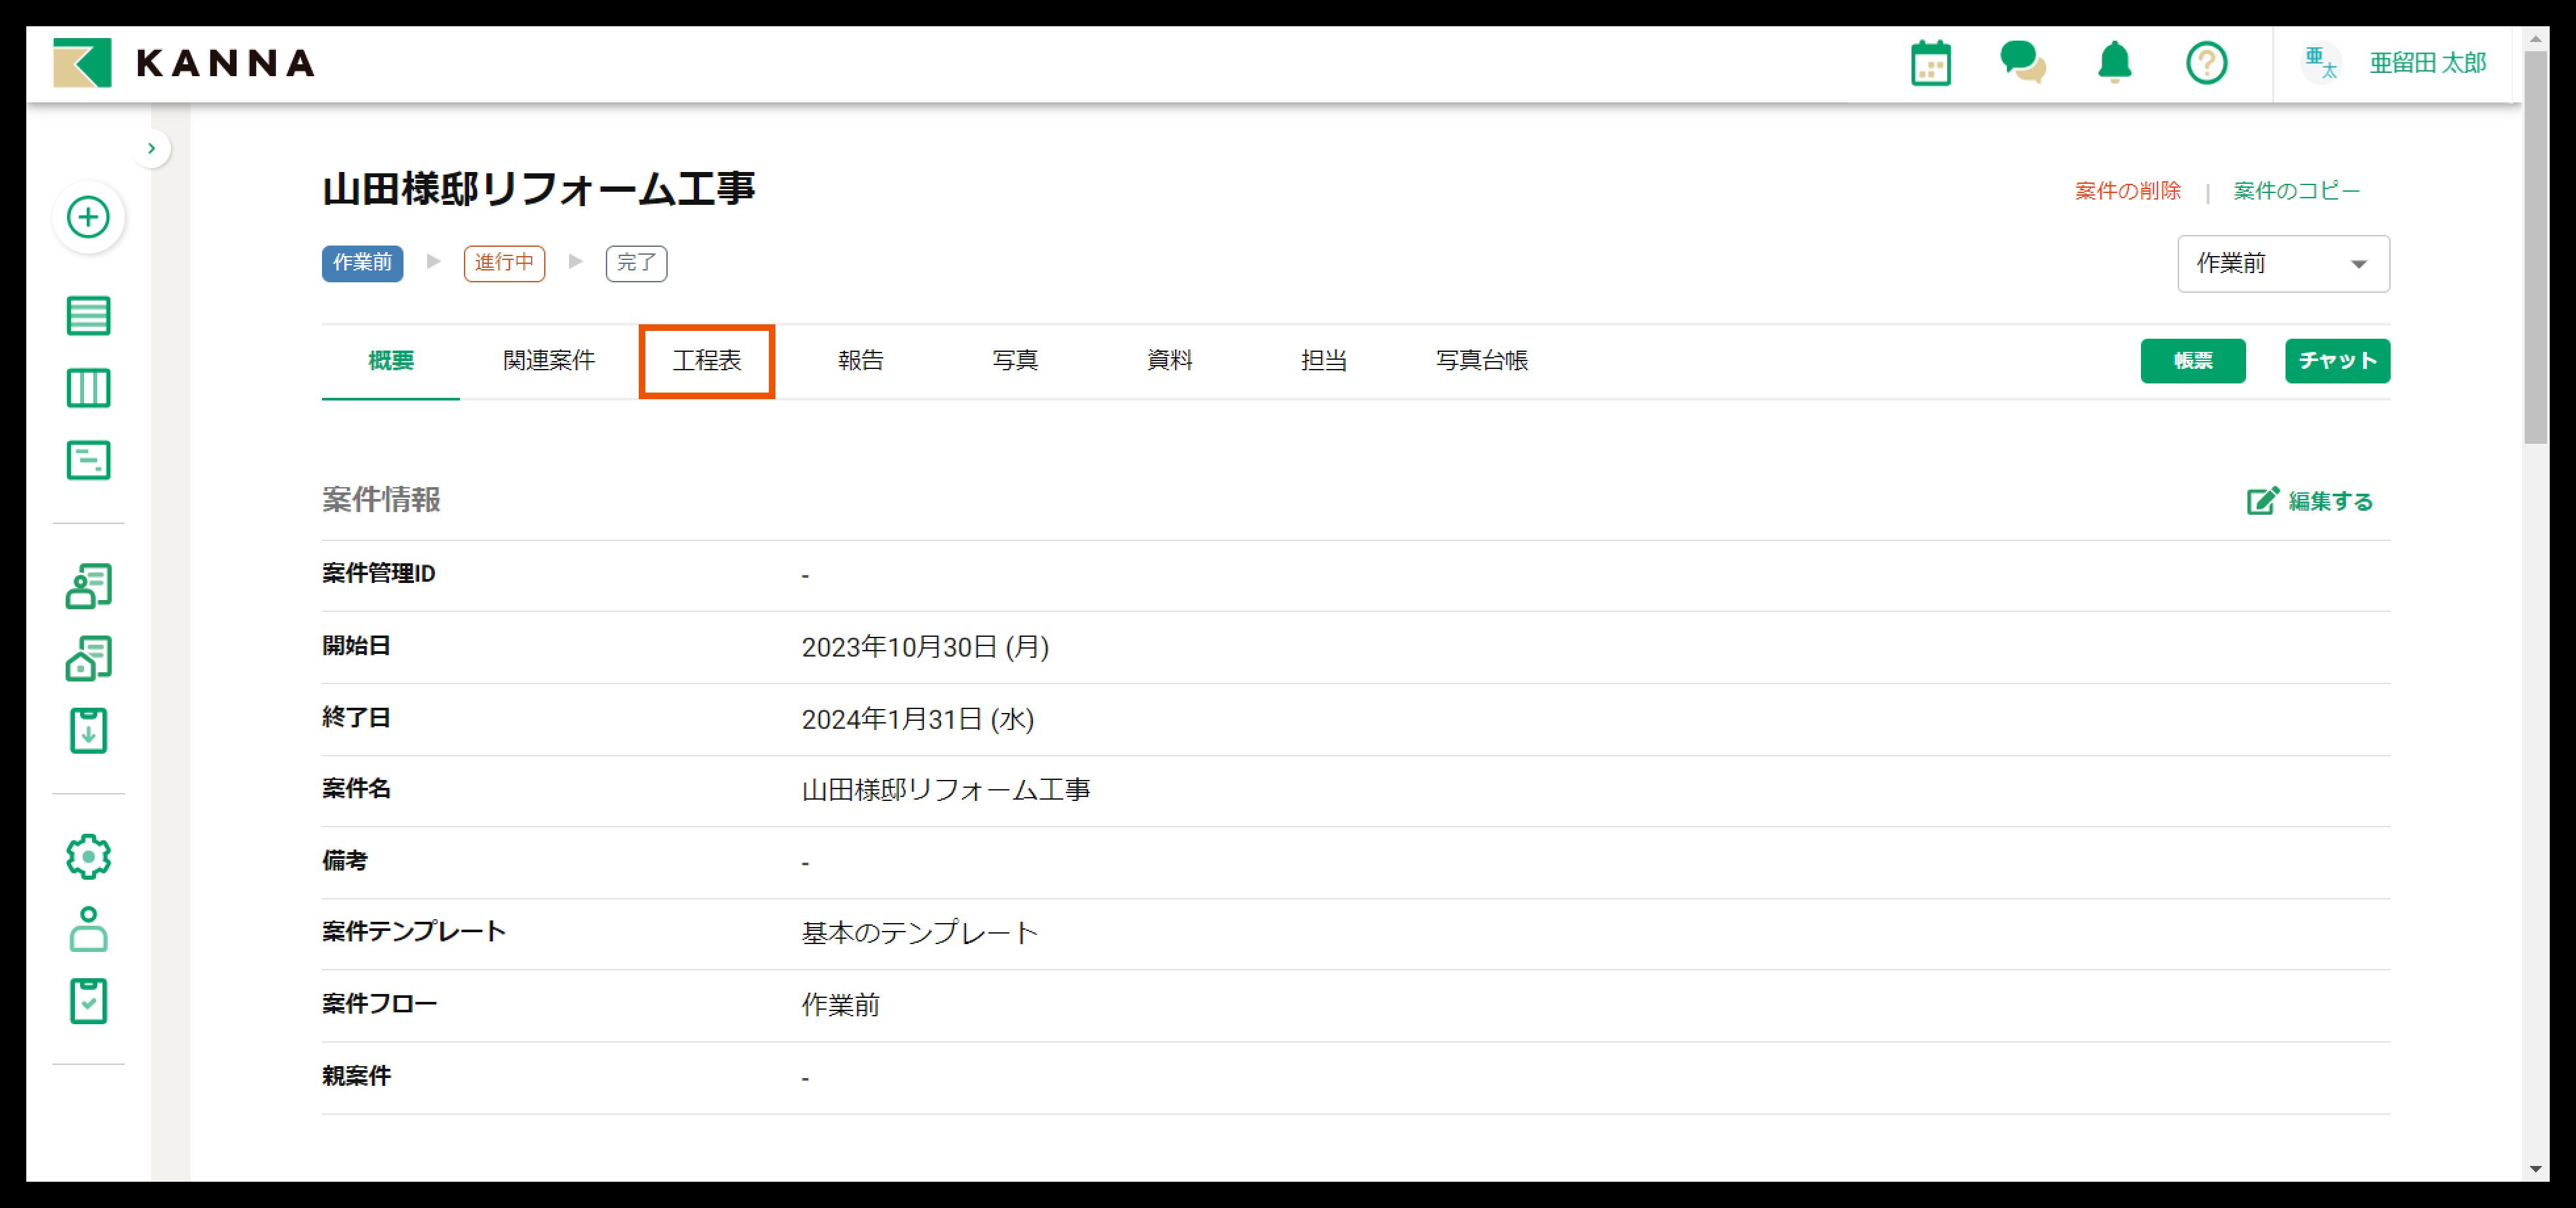This screenshot has width=2576, height=1208.
Task: Select the 進行中 status tag
Action: [504, 263]
